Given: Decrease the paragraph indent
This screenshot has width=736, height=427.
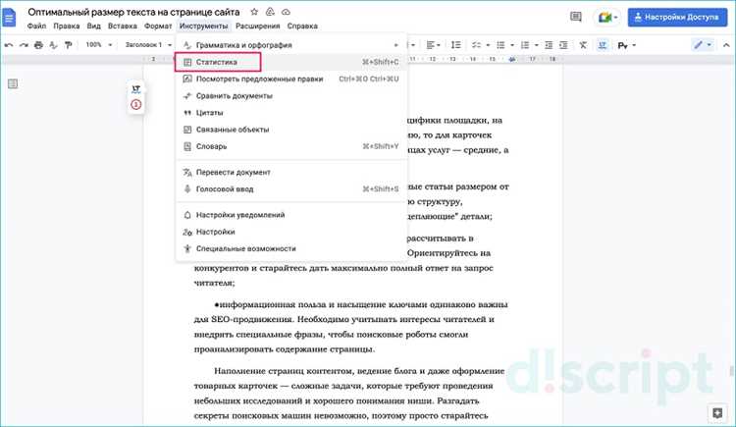Looking at the screenshot, I should coord(549,45).
